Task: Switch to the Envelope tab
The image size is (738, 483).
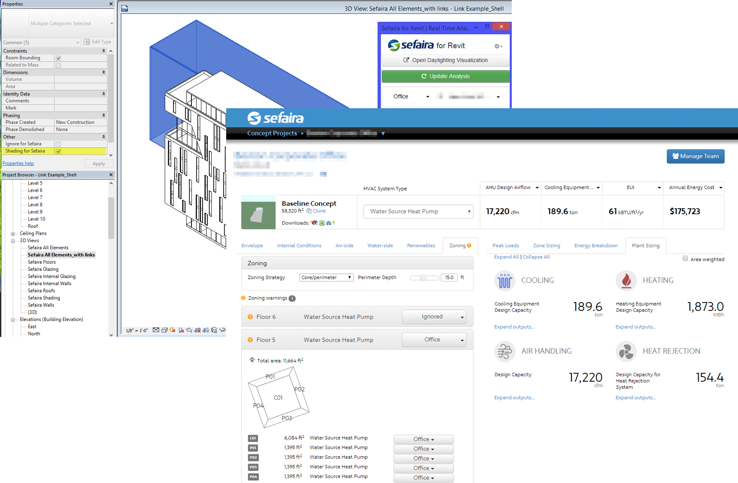Action: pos(252,245)
